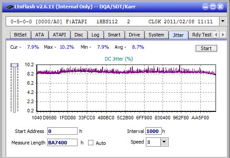Select the Interval value field

pyautogui.click(x=153, y=131)
